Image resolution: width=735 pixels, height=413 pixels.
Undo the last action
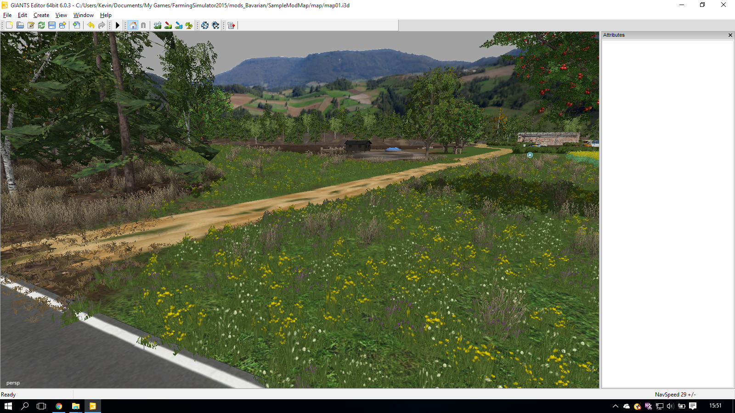click(x=91, y=25)
